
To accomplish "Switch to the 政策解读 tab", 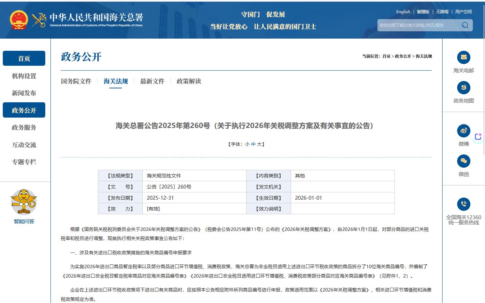I will click(189, 81).
